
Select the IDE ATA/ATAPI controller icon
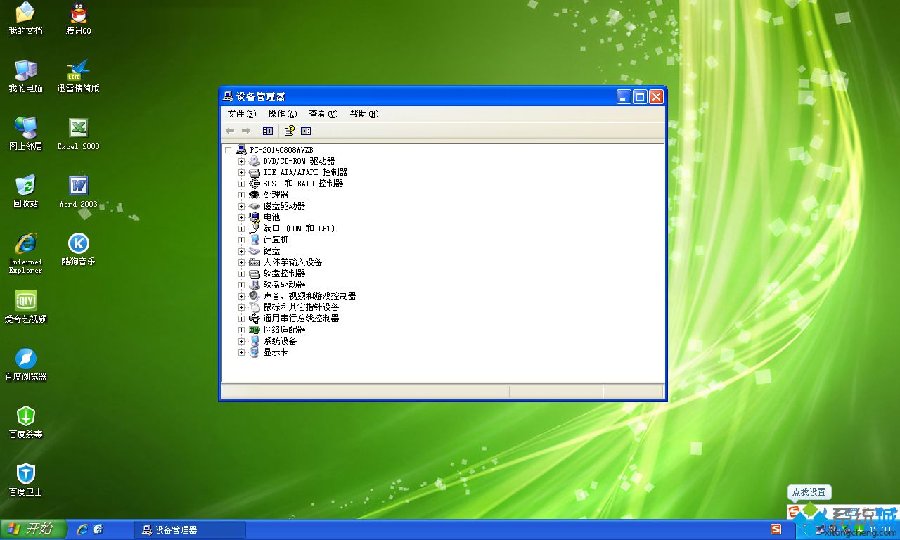click(x=255, y=172)
